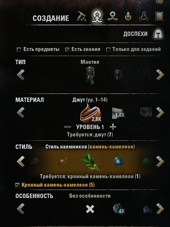Decrease item level with minus button
This screenshot has width=170, height=227.
(67, 127)
